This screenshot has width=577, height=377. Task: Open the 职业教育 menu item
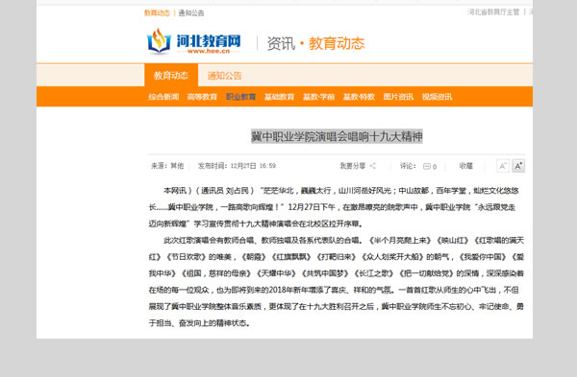coord(241,97)
